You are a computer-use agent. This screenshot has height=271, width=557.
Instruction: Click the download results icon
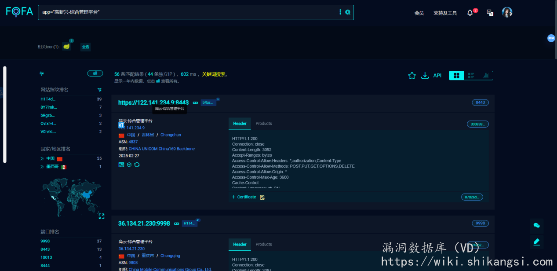coord(425,76)
